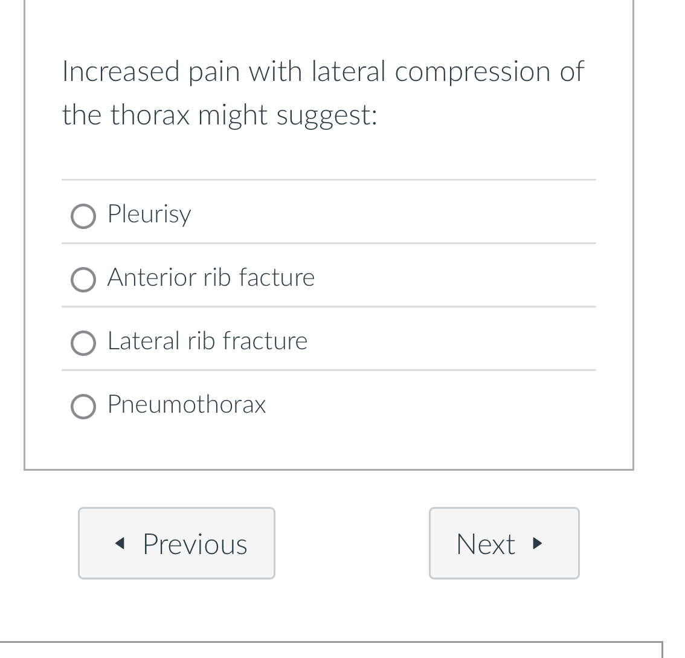This screenshot has width=685, height=658.
Task: Click the word "with" in the question
Action: tap(275, 71)
